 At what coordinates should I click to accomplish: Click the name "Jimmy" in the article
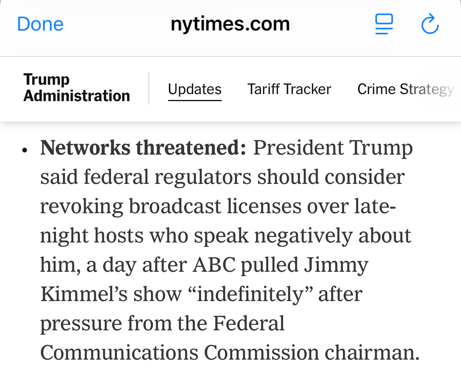point(336,265)
